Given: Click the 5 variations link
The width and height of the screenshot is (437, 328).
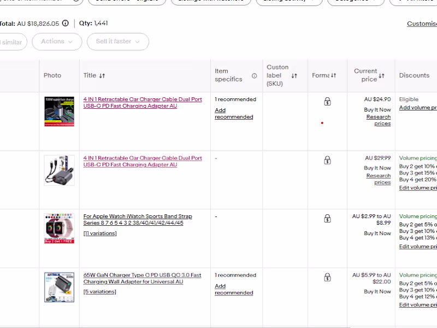Looking at the screenshot, I should [x=100, y=292].
